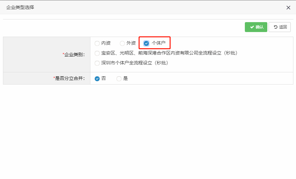Click the green 确认 button
The width and height of the screenshot is (296, 179).
click(x=256, y=27)
